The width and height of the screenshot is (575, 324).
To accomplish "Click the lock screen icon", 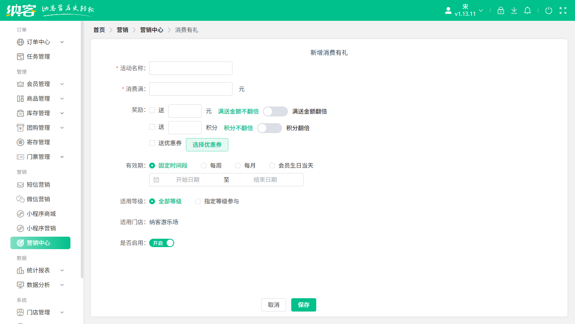I will coord(500,10).
